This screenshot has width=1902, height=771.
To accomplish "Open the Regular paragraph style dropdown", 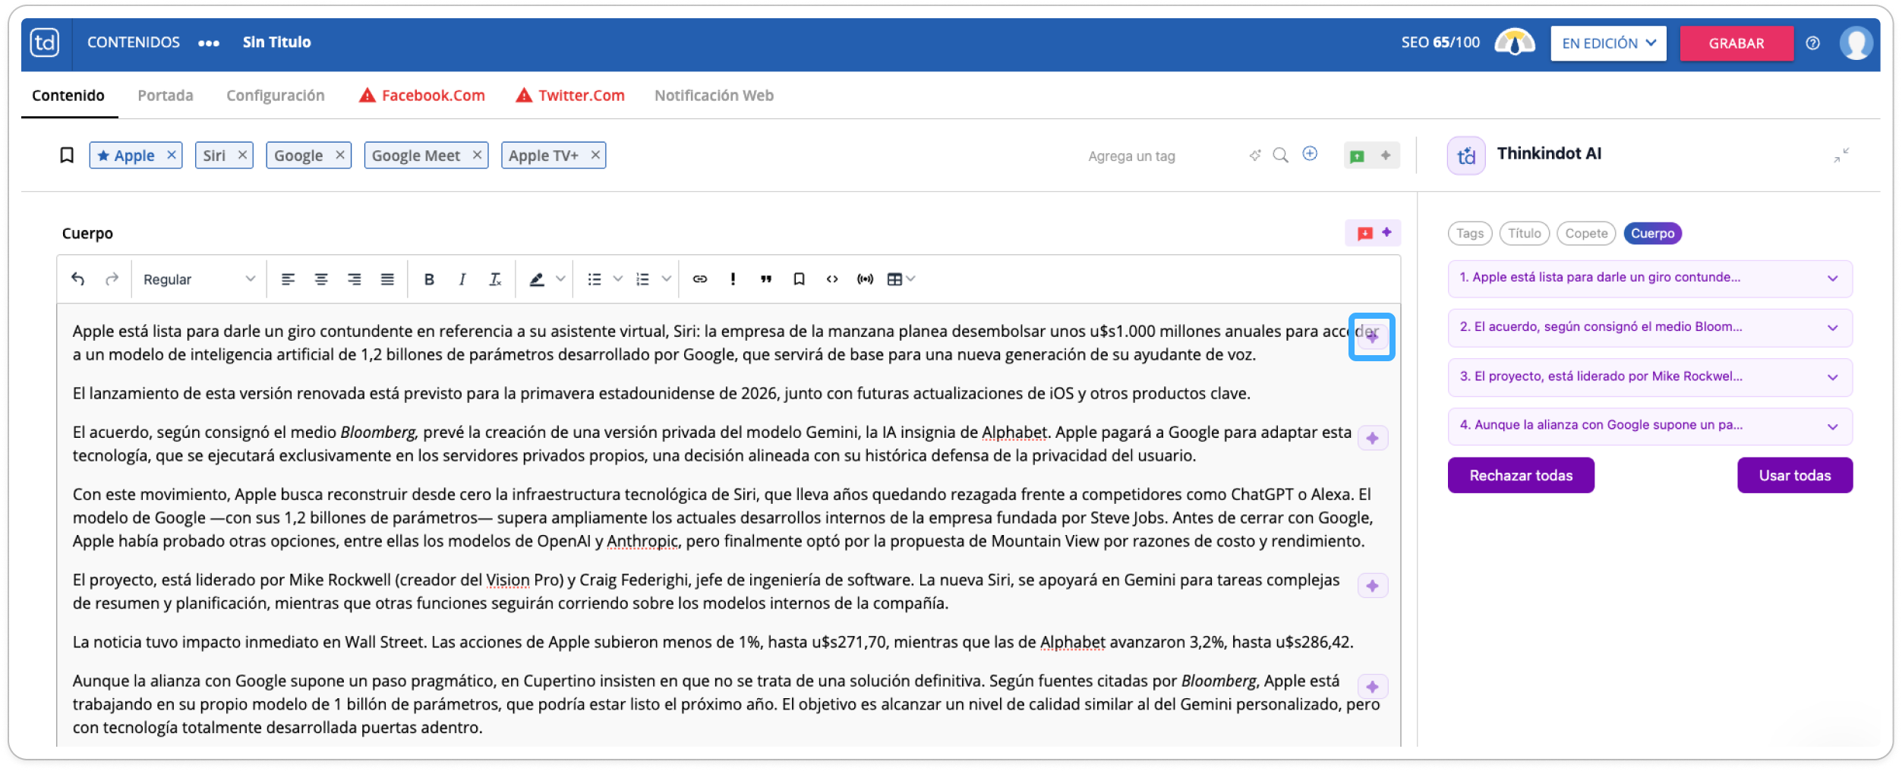I will pos(199,279).
